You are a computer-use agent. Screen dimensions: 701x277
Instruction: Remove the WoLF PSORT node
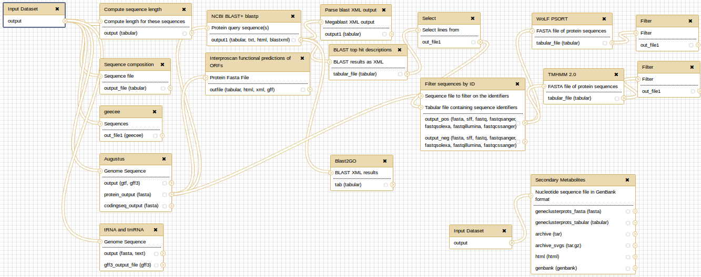click(604, 19)
